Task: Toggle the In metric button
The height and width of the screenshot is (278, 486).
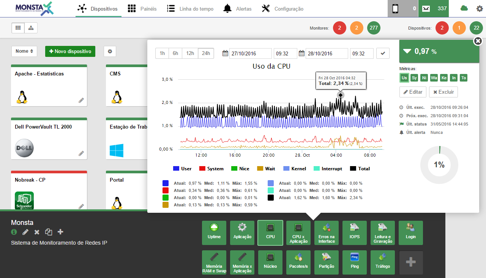Action: click(x=454, y=78)
